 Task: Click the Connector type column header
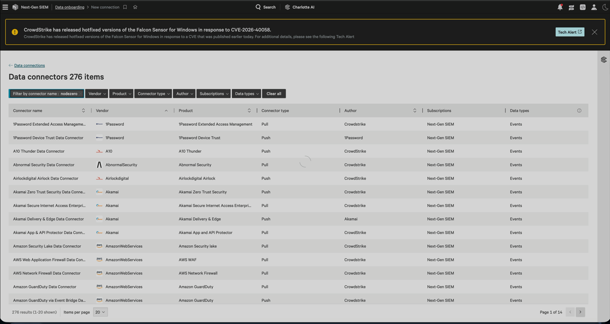tap(275, 110)
